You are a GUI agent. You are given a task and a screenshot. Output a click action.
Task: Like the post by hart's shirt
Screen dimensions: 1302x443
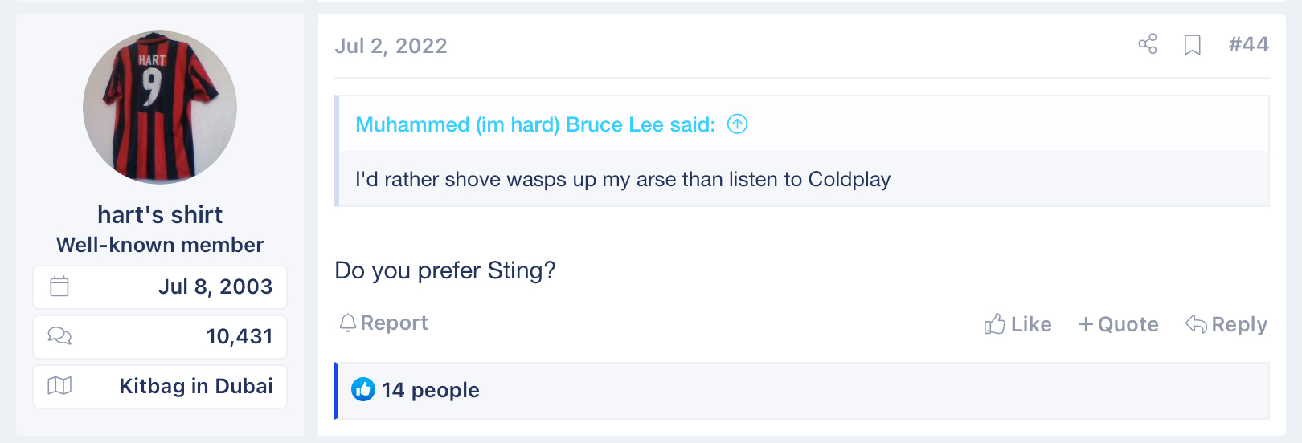pos(1017,324)
